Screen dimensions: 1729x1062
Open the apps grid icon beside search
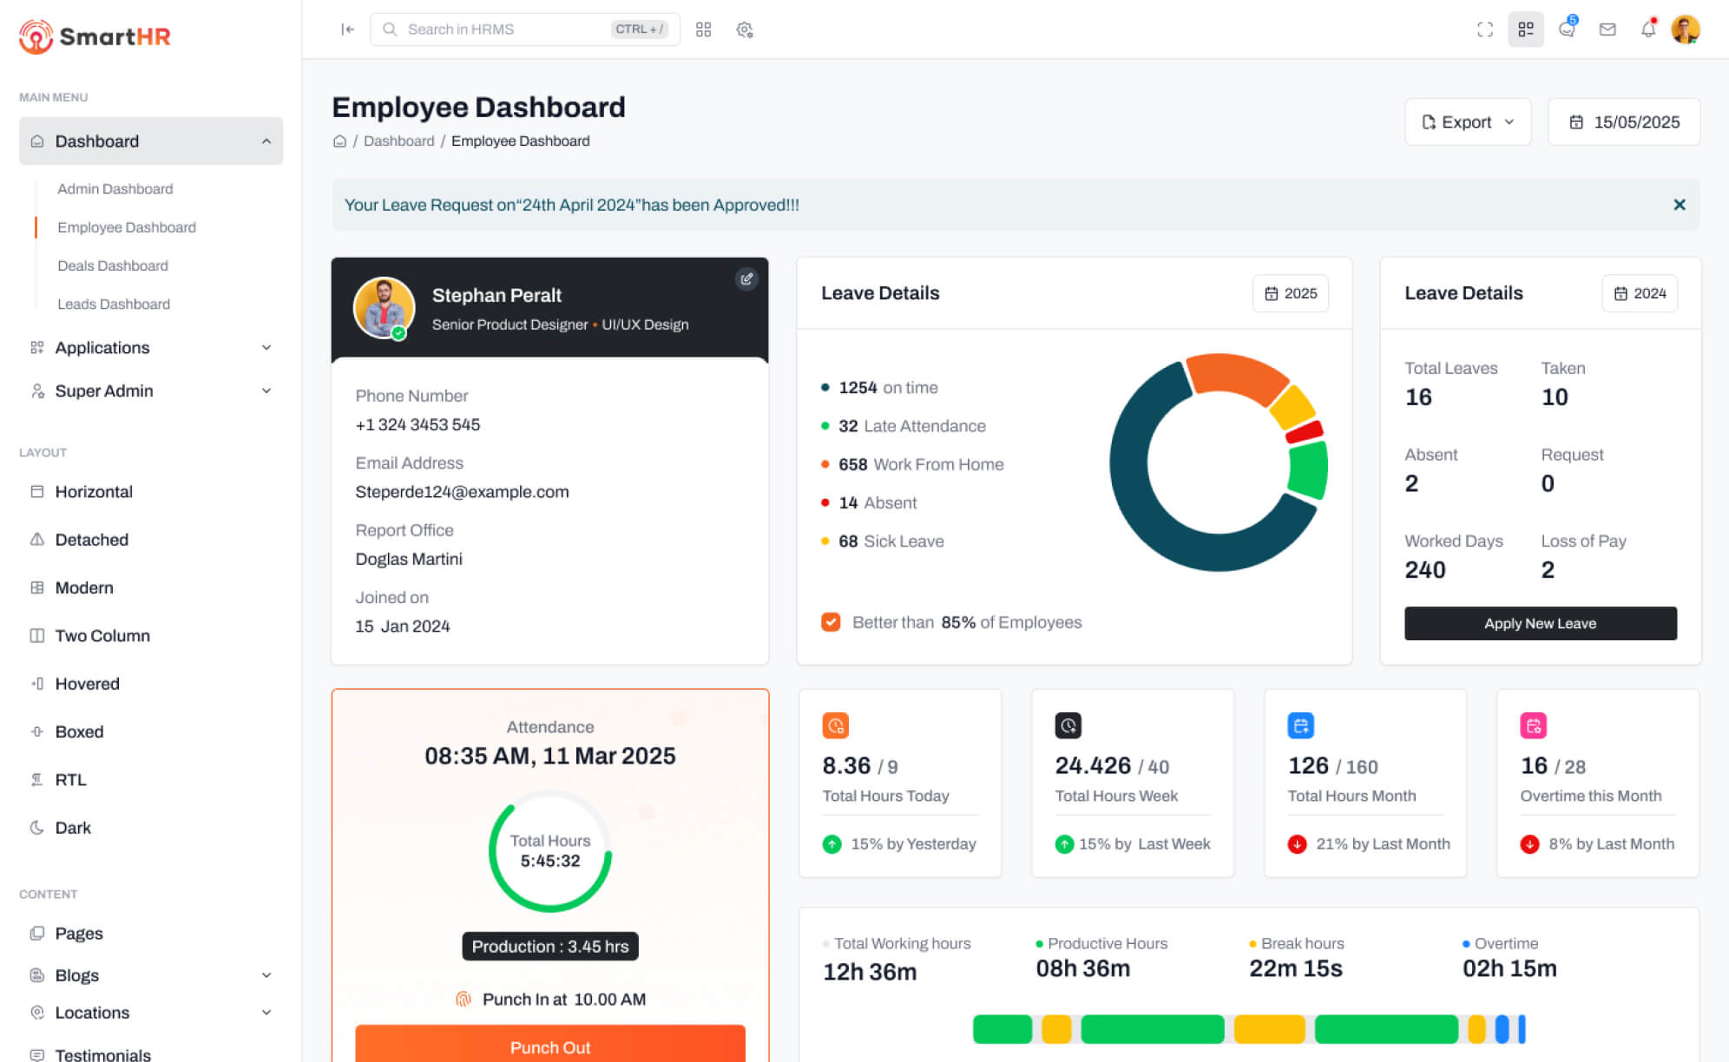pyautogui.click(x=703, y=29)
